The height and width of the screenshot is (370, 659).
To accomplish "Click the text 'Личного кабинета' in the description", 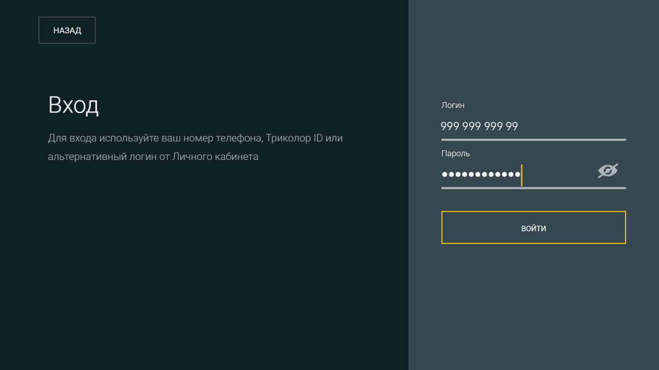I will (215, 157).
